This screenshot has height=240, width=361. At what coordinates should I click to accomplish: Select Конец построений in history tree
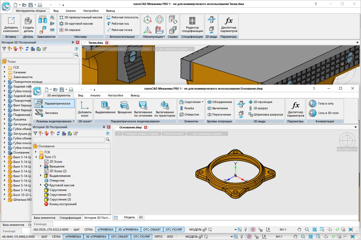[x=63, y=204]
